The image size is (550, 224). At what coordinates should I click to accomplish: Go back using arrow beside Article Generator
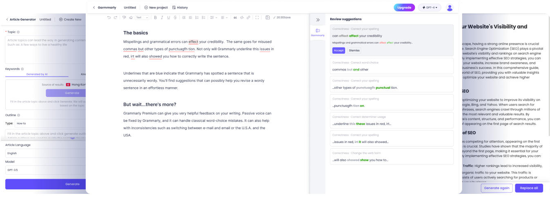[7, 19]
